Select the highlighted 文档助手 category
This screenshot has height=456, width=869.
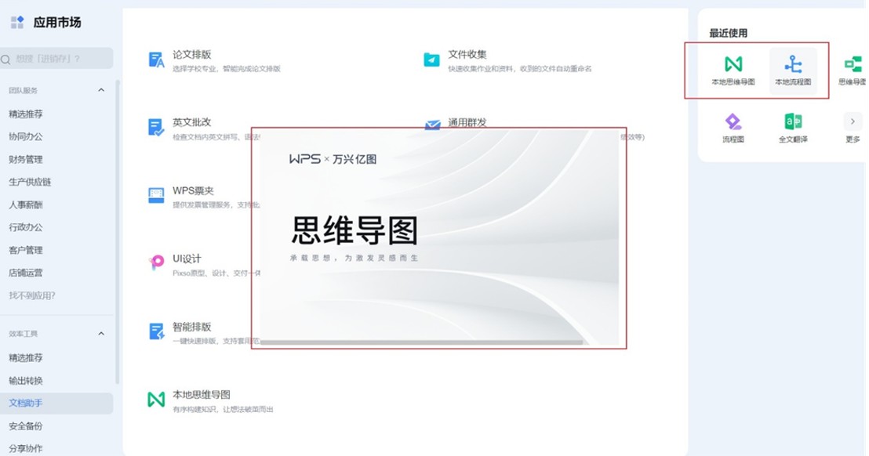point(56,404)
